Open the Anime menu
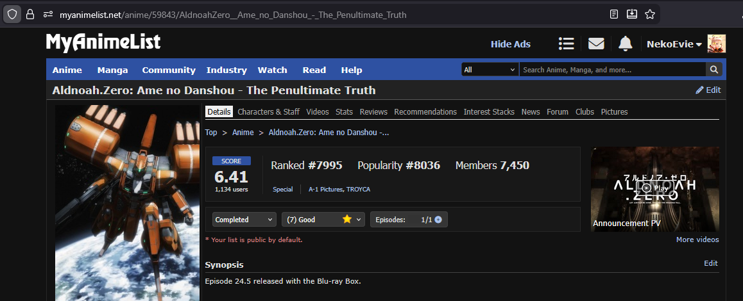The width and height of the screenshot is (743, 301). 67,70
